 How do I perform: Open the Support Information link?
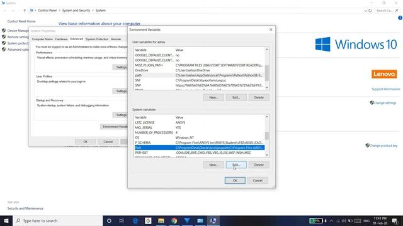tap(386, 89)
